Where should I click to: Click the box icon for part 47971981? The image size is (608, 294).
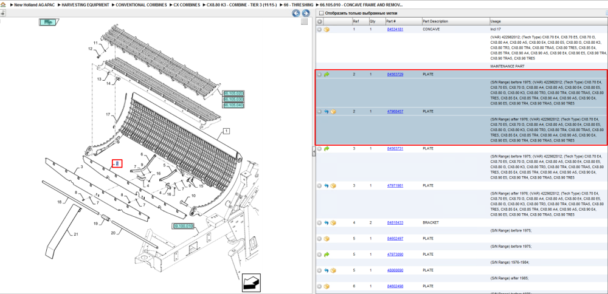[x=333, y=186]
